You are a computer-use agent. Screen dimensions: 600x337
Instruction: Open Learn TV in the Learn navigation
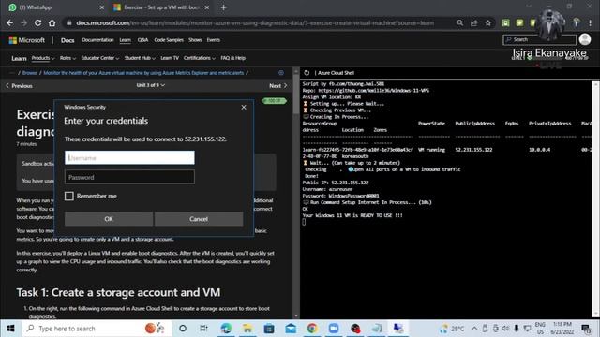[170, 58]
